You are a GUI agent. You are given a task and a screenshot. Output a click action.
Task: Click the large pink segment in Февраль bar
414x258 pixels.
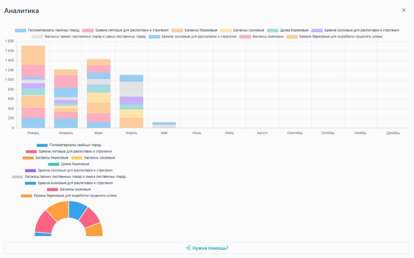click(x=66, y=82)
